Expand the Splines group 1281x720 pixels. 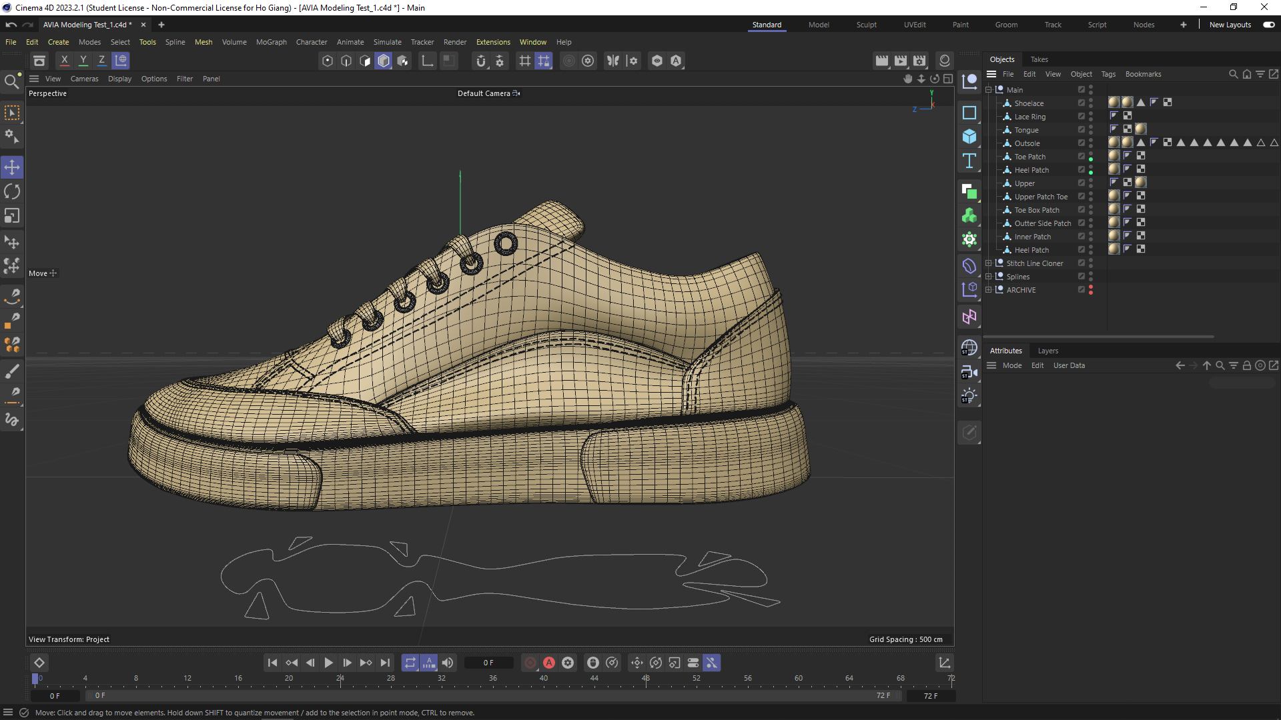pos(989,277)
